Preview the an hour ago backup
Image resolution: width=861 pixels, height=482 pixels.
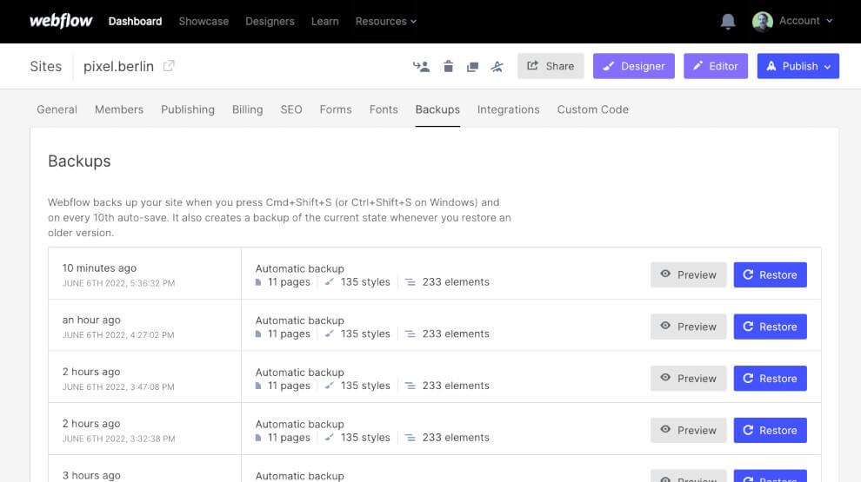688,327
